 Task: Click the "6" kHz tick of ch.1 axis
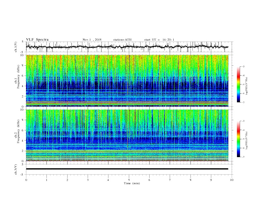[23, 76]
